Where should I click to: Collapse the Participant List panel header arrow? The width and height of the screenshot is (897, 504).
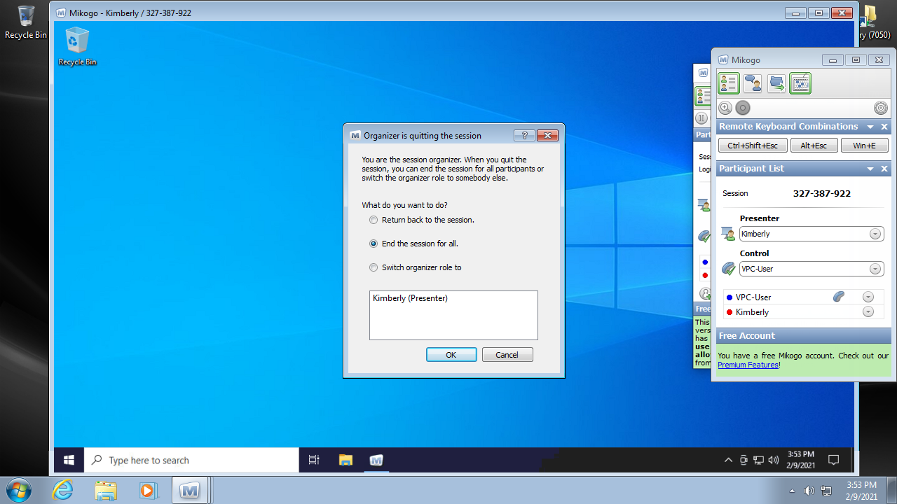[x=870, y=169]
